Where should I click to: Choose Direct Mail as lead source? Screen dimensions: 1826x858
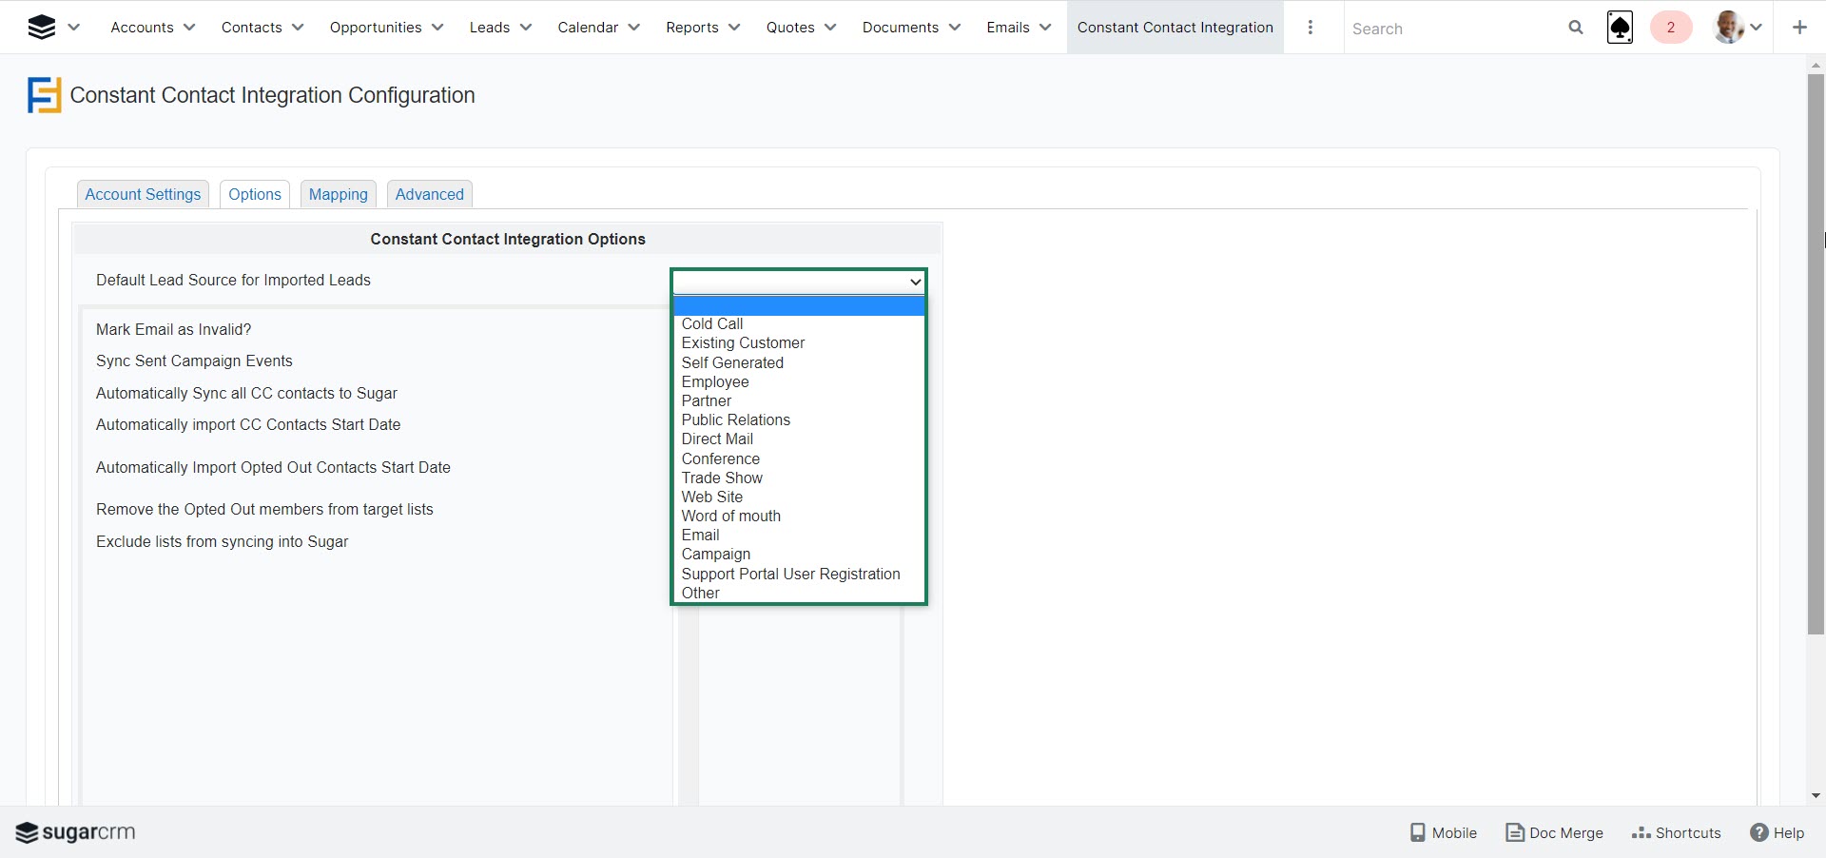799,439
